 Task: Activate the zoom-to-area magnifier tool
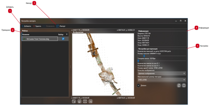pyautogui.click(x=90, y=101)
